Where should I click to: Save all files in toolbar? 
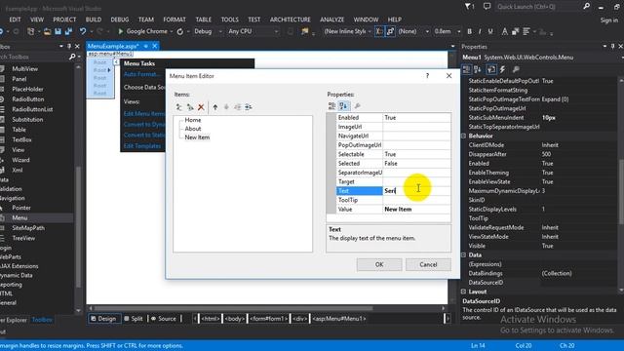click(x=68, y=31)
